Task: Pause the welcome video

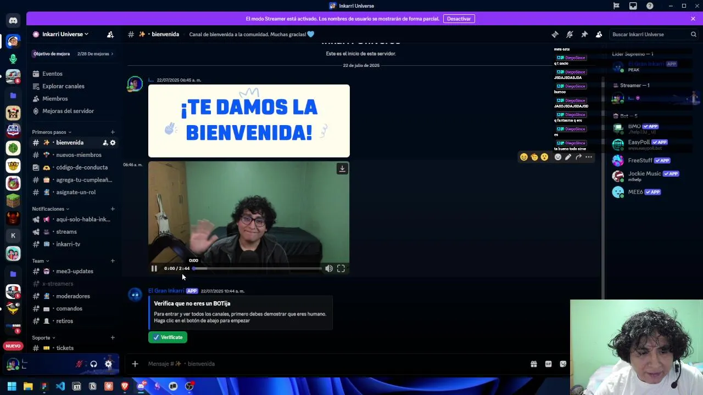Action: 154,268
